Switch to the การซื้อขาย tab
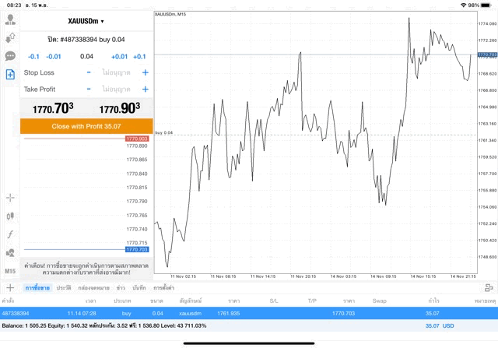The image size is (498, 348). 37,288
